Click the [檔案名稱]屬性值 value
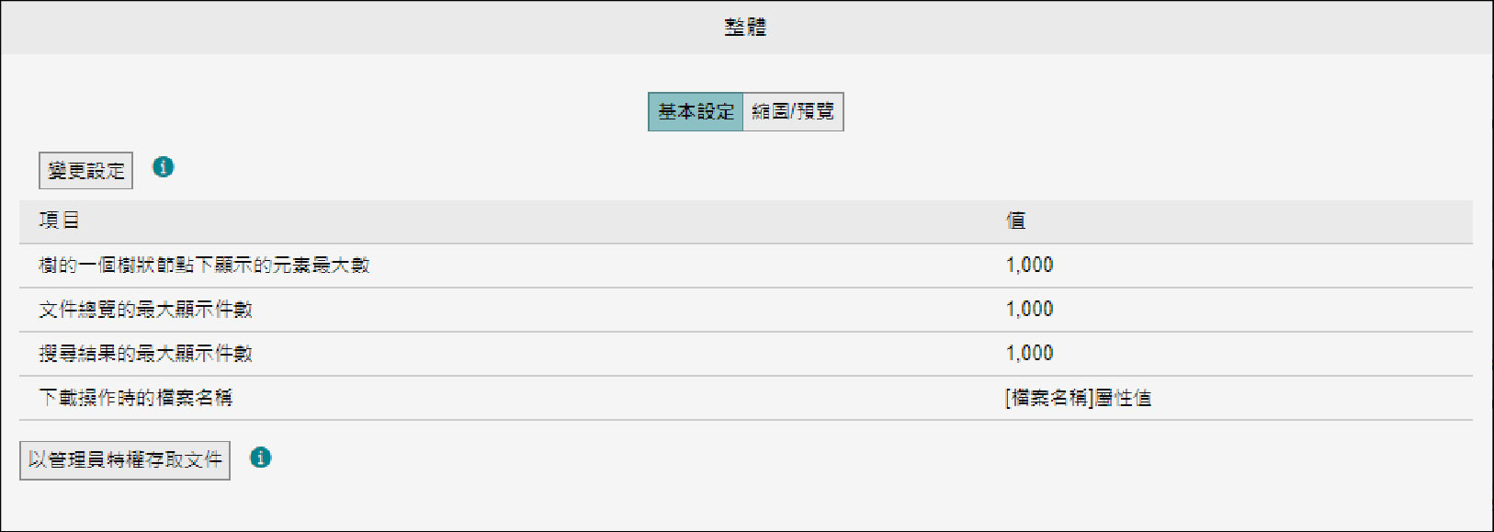 1078,398
